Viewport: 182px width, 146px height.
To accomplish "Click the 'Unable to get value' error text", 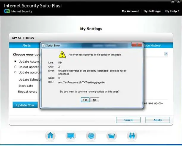I will (92, 72).
